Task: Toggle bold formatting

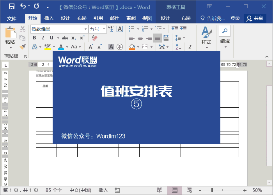Action: coord(34,38)
